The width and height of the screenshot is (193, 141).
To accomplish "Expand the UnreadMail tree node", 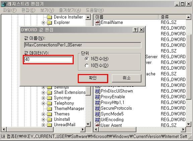I will click(x=43, y=125).
